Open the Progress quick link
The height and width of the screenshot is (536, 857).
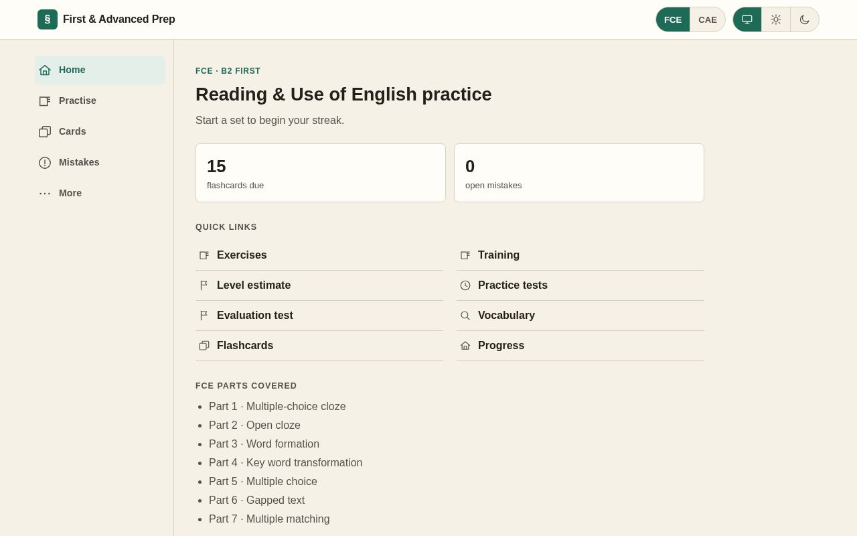tap(580, 346)
